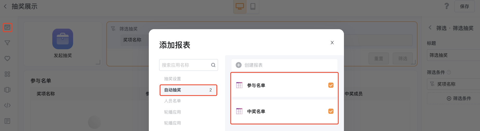
Task: Open the filter funnel sidebar icon
Action: 7,43
